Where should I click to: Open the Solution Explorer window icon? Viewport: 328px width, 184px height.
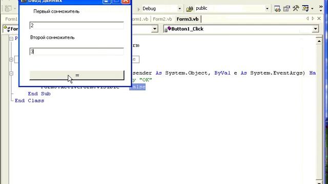[x=277, y=9]
